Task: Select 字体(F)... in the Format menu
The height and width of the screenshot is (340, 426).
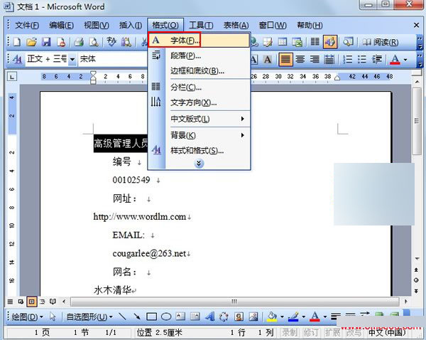Action: (x=199, y=41)
